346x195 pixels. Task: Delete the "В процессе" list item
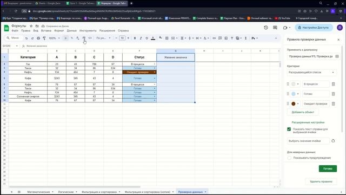tap(334, 84)
